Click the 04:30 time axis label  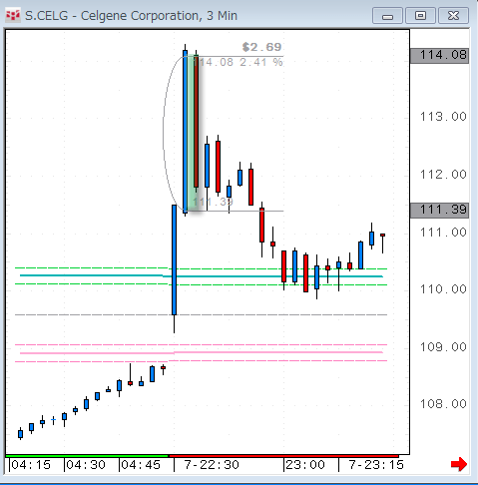pyautogui.click(x=86, y=465)
